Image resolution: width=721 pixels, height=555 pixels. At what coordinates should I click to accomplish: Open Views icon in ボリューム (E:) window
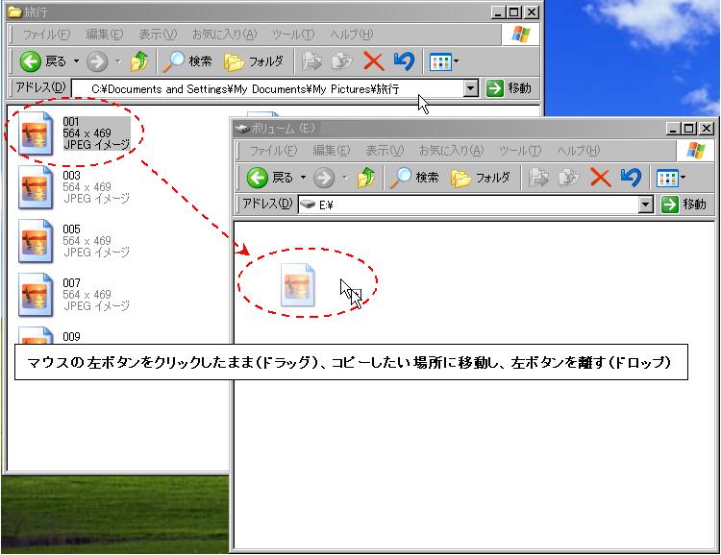pos(667,178)
